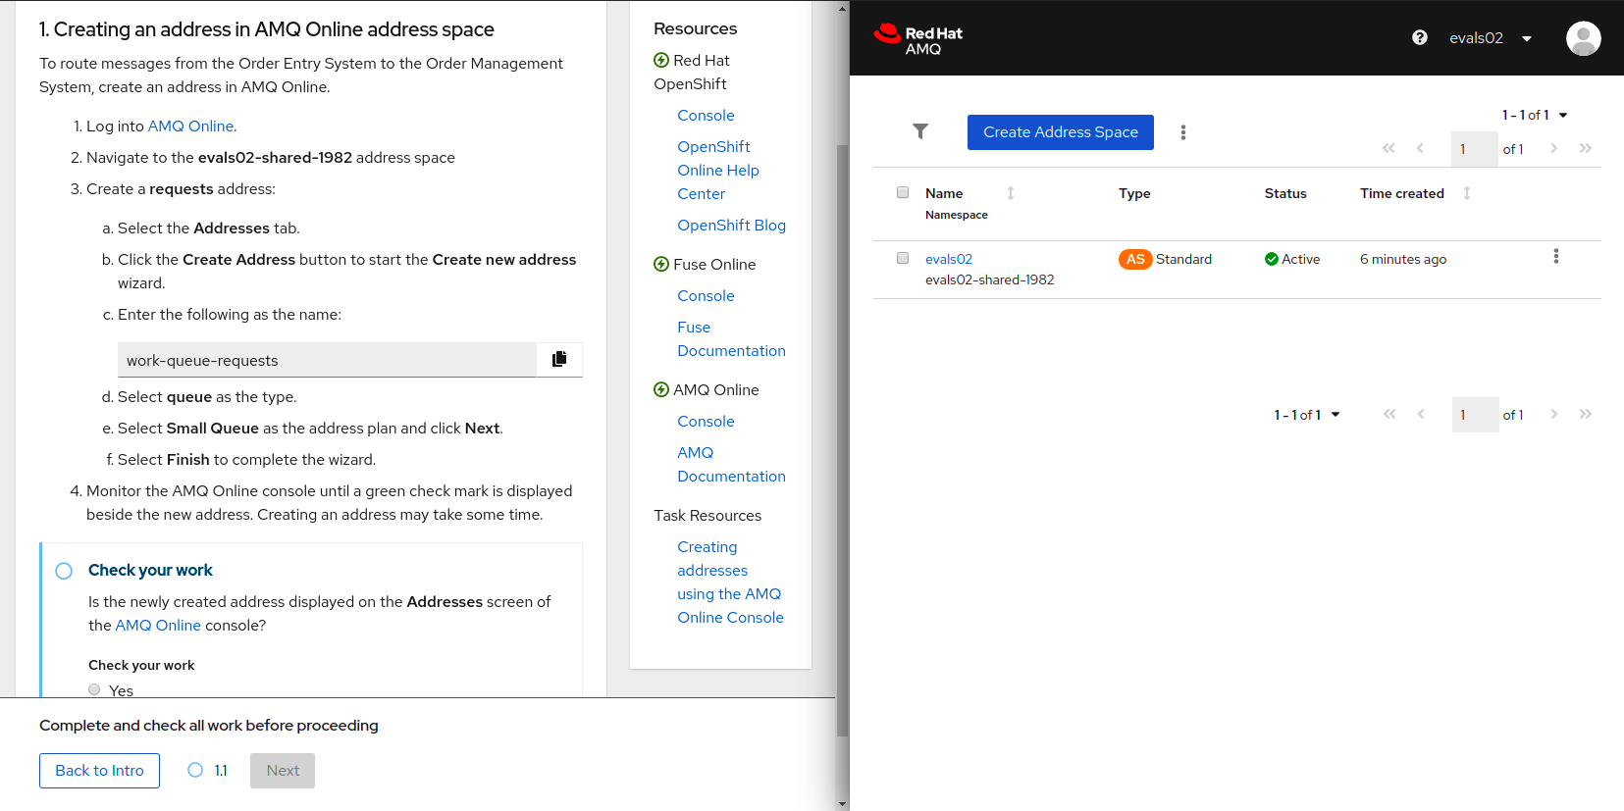The height and width of the screenshot is (811, 1624).
Task: Toggle the select-all checkbox in table header
Action: point(903,192)
